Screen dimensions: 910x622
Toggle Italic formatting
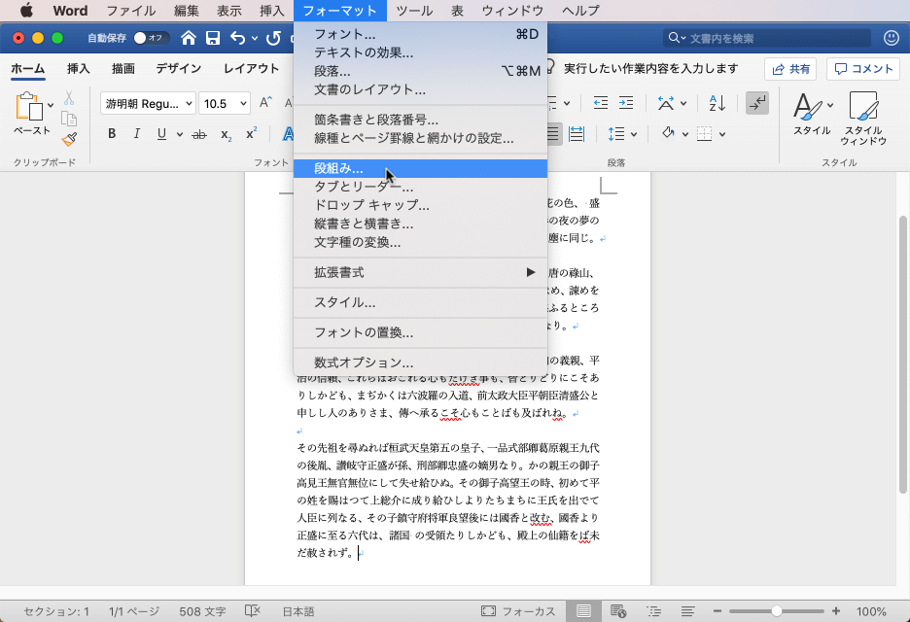136,134
